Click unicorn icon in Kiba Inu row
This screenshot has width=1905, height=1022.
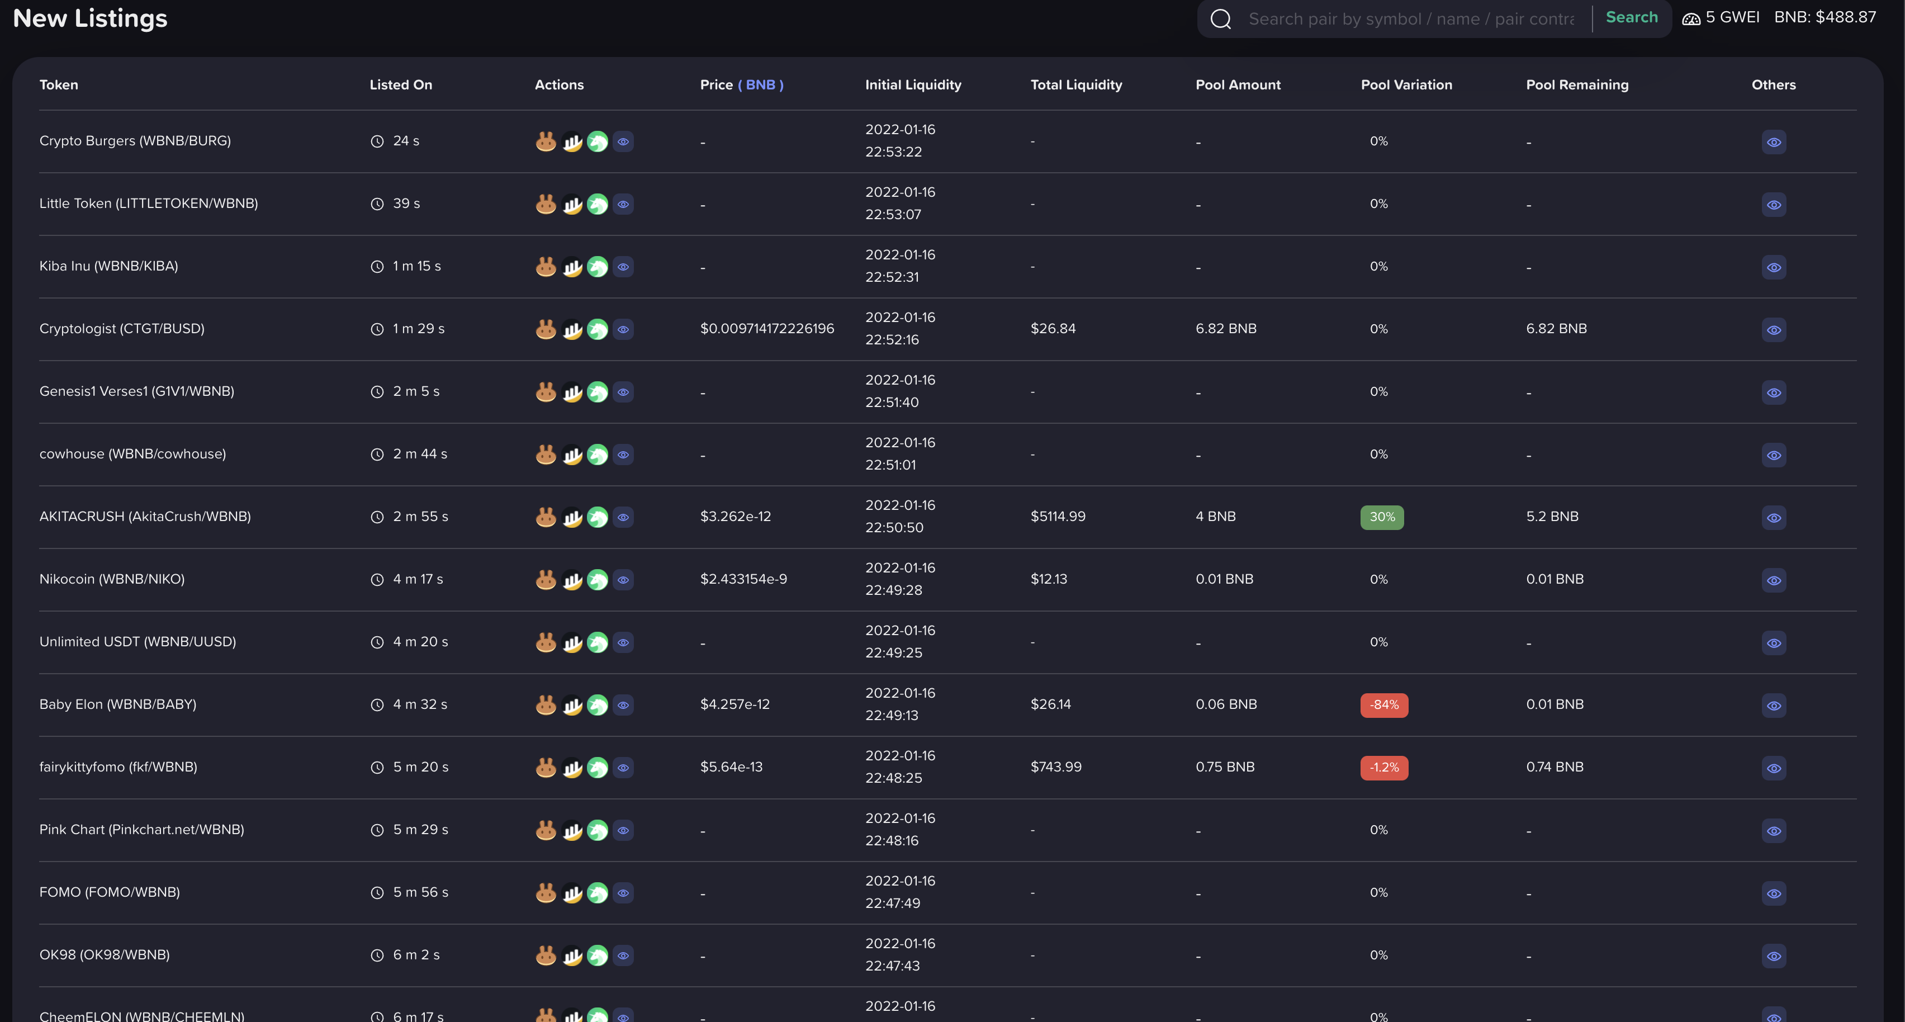[x=598, y=266]
